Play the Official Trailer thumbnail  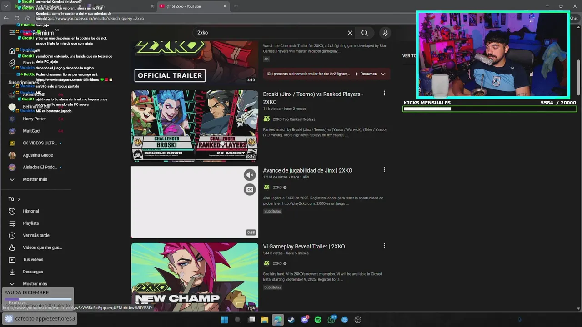tap(195, 62)
